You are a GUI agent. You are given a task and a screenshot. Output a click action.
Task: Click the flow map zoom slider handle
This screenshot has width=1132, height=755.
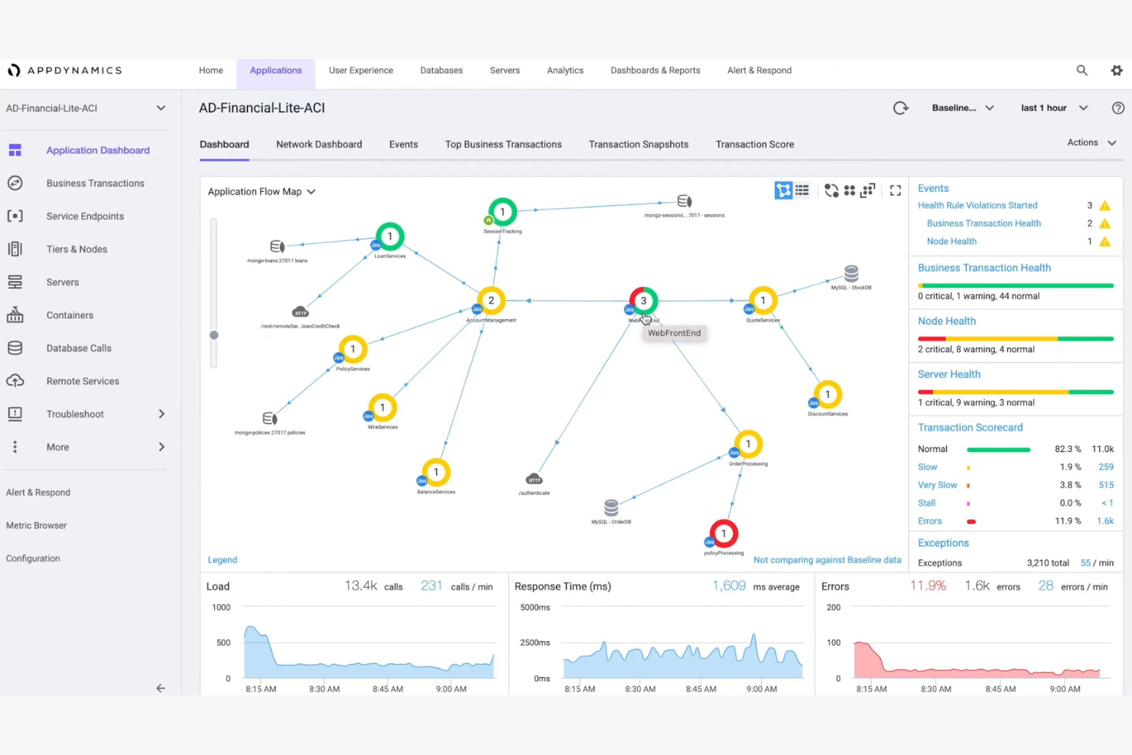214,335
